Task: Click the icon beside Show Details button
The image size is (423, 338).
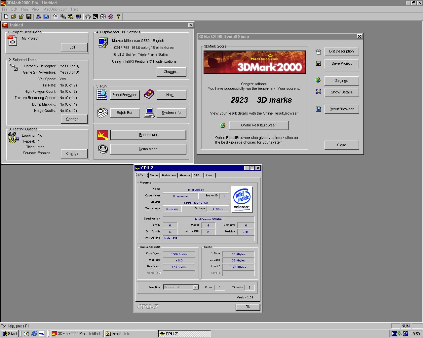Action: coord(318,91)
